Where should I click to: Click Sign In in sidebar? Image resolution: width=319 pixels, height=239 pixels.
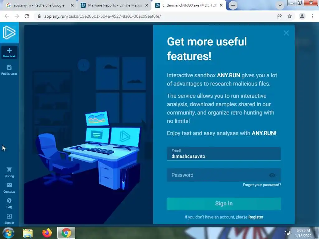tap(9, 219)
